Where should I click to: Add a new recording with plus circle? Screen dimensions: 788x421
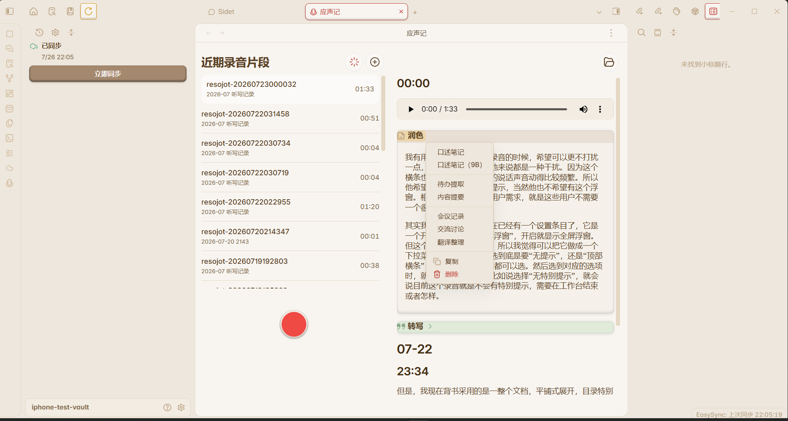(x=375, y=62)
